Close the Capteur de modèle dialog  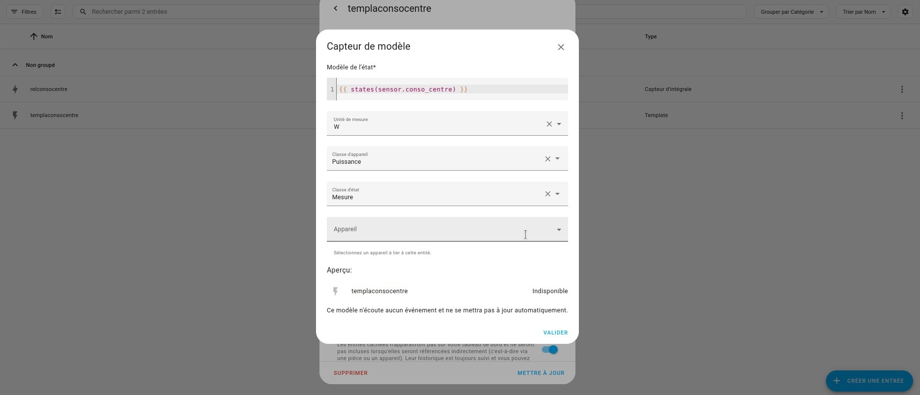coord(561,47)
